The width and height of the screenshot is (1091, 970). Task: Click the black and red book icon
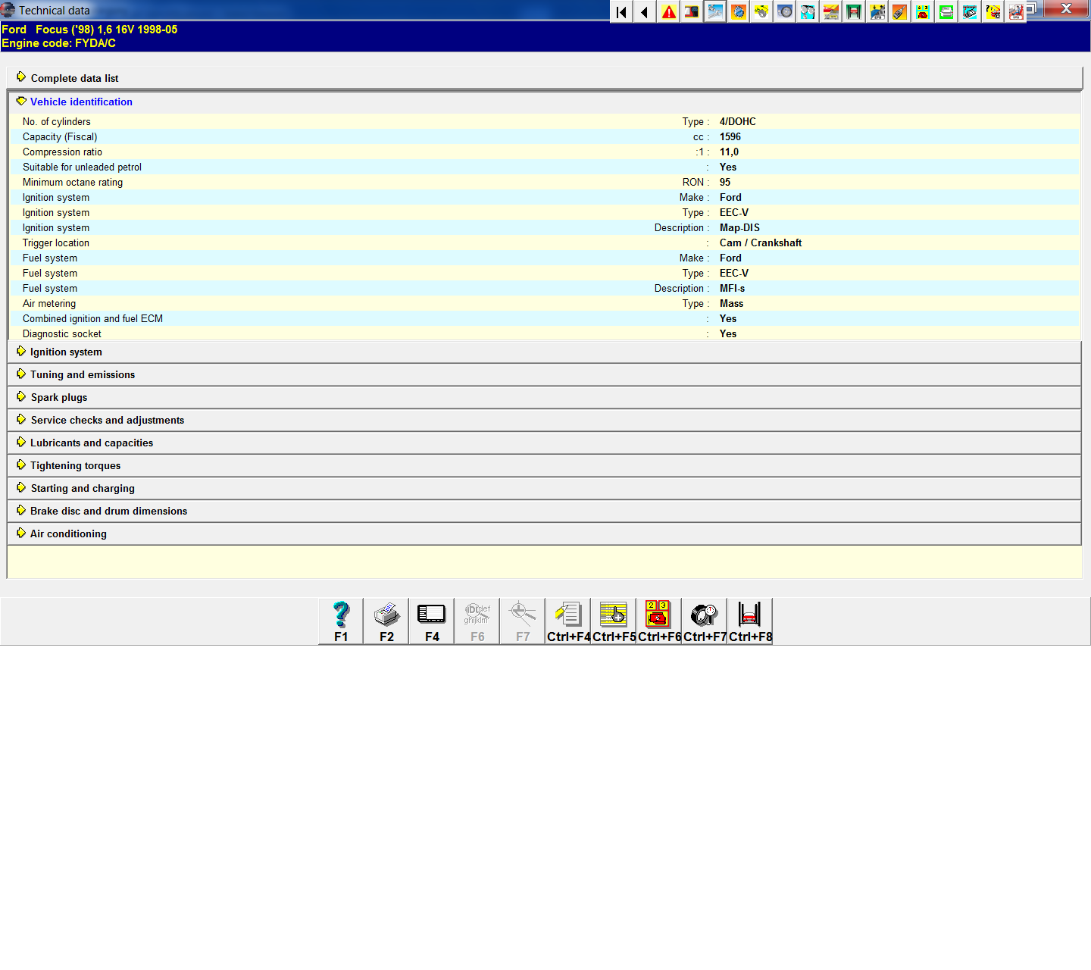(x=691, y=11)
